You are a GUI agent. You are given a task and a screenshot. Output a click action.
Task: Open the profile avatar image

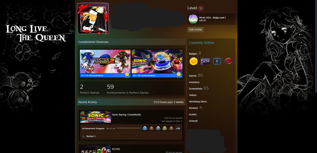tap(93, 19)
